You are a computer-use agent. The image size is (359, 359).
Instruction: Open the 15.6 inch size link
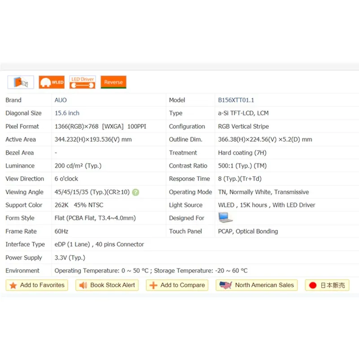click(x=67, y=113)
